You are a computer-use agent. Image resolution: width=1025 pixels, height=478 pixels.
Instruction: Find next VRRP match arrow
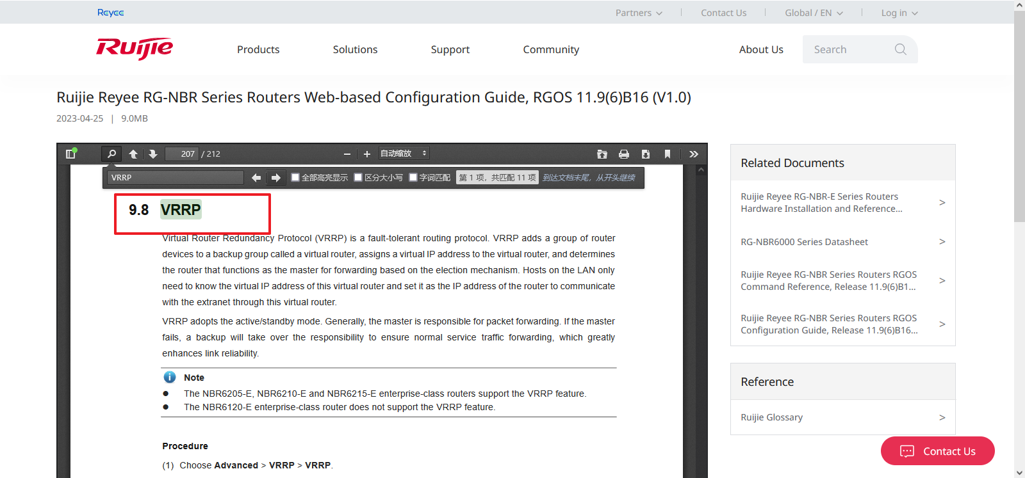coord(276,178)
